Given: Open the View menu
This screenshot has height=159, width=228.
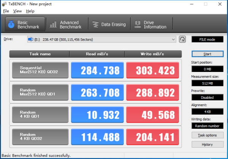Looking at the screenshot, I should [17, 11].
